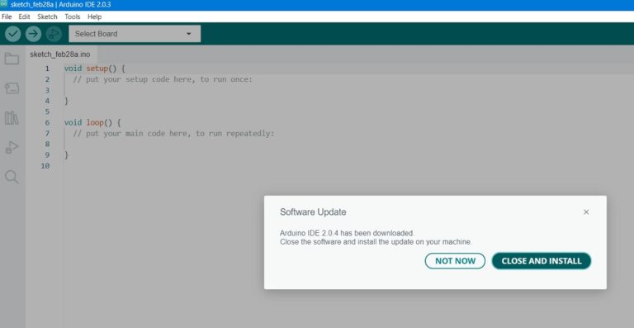Open the Sketch menu
This screenshot has height=328, width=634.
pyautogui.click(x=47, y=17)
